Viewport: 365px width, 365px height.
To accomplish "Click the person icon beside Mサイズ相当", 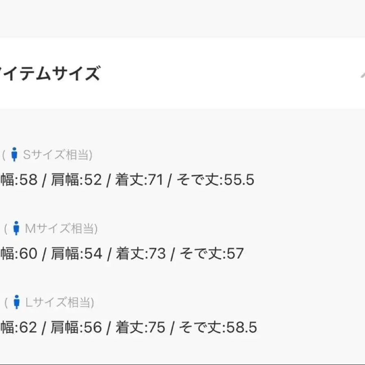I will [16, 228].
